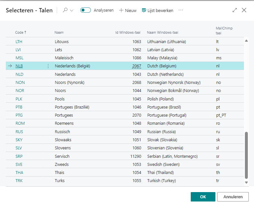Open the search dropdown chevron
The height and width of the screenshot is (207, 254).
[72, 10]
